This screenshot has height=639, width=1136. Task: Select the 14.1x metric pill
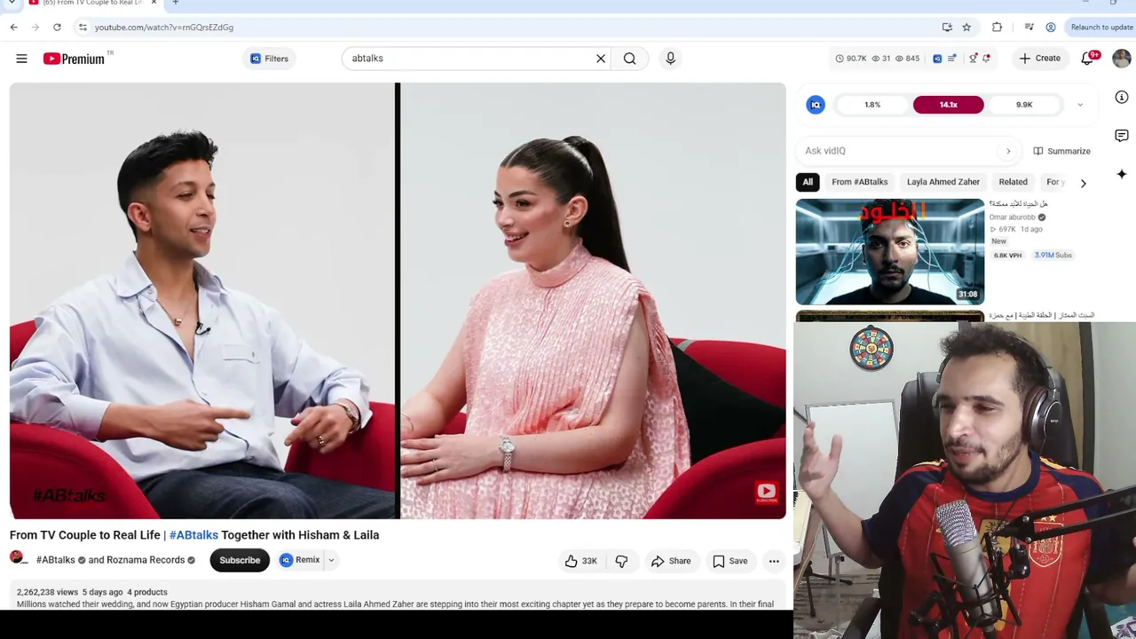[x=948, y=105]
